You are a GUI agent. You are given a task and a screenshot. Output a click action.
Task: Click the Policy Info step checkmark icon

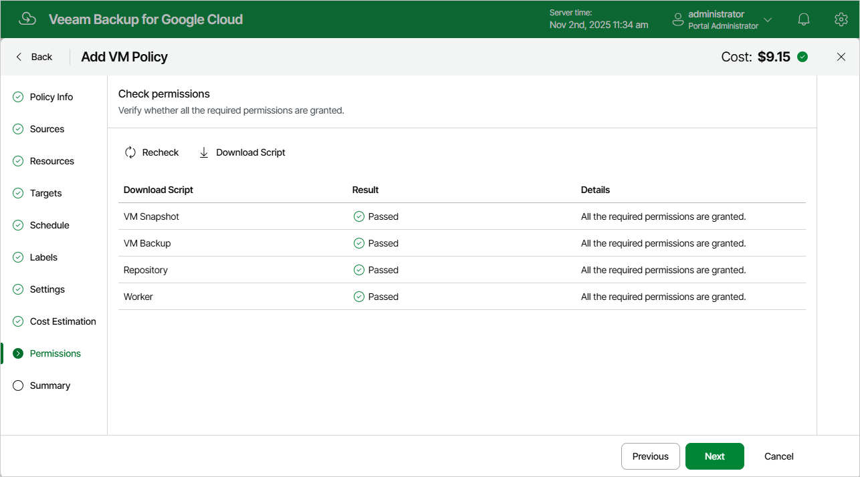point(18,97)
